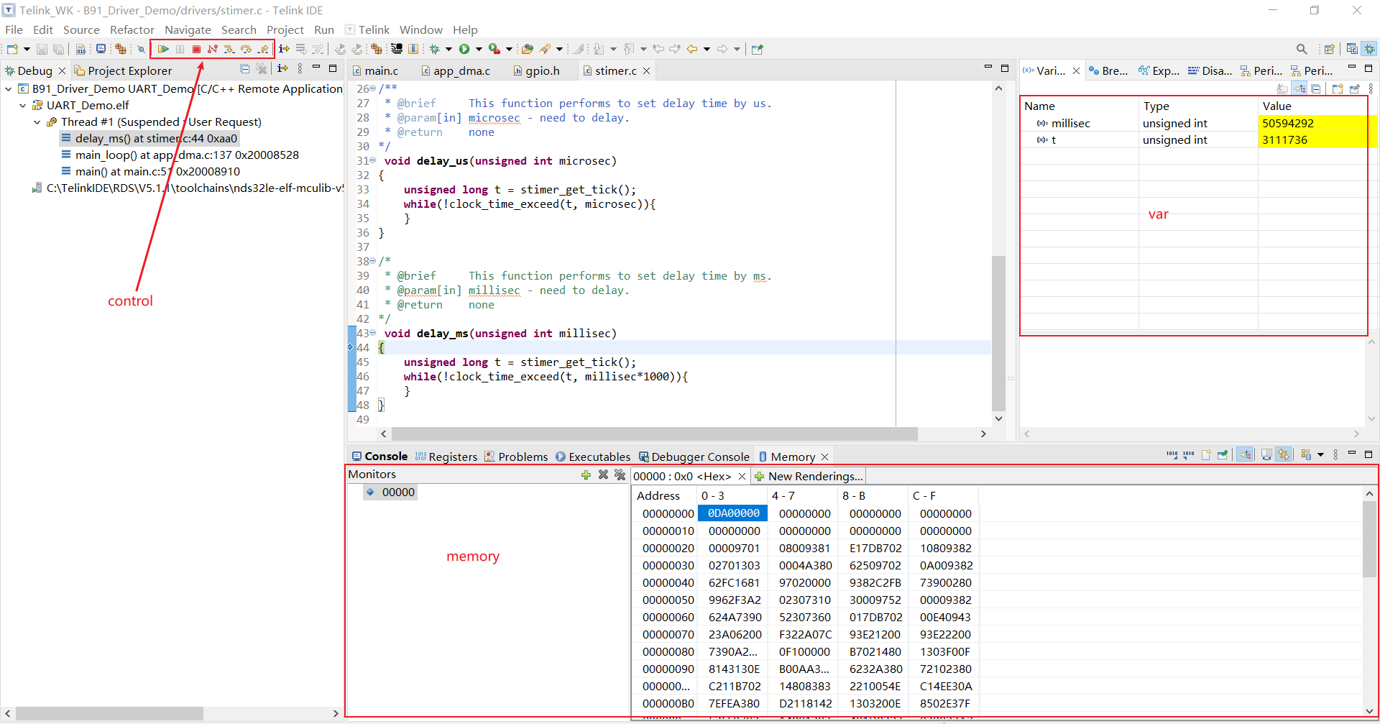
Task: Remove all memory monitors icon
Action: pyautogui.click(x=620, y=475)
